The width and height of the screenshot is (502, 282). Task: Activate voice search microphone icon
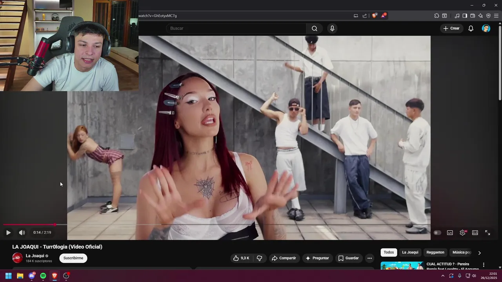click(332, 28)
